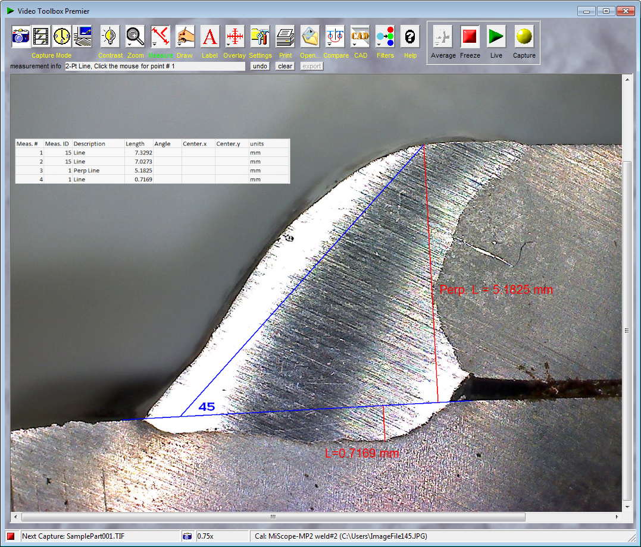Select the single-image camera capture mode

tap(21, 37)
